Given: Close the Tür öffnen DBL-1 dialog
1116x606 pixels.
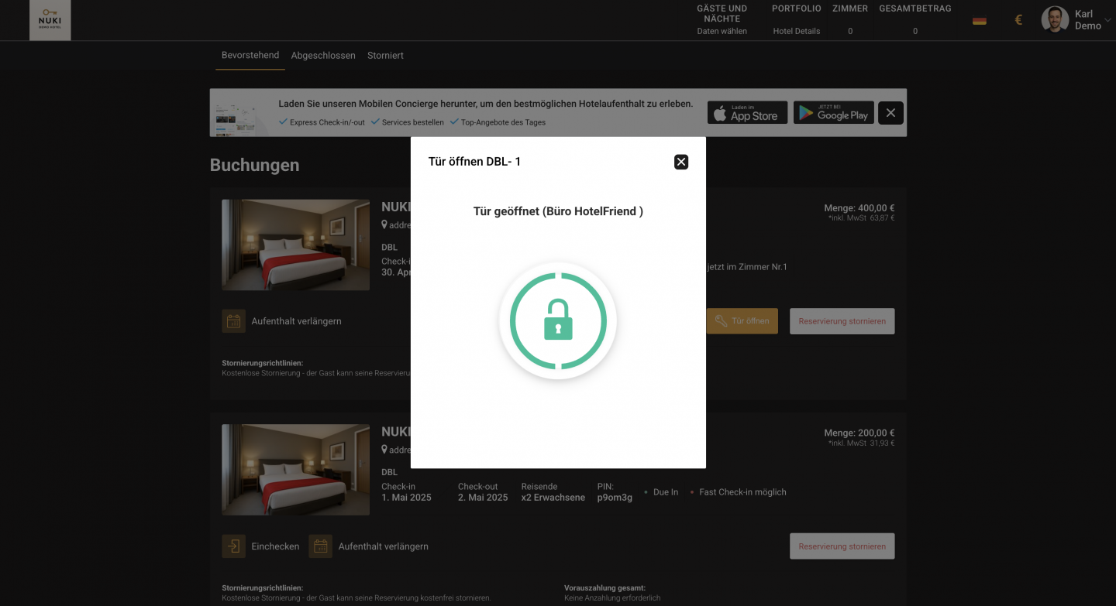Looking at the screenshot, I should (681, 162).
